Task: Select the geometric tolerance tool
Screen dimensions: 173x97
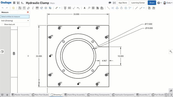Action: click(69, 8)
